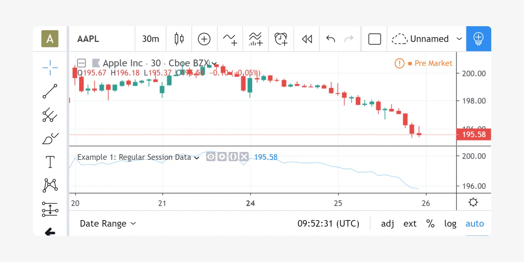The width and height of the screenshot is (524, 262).
Task: Expand the Date Range dropdown
Action: pyautogui.click(x=108, y=224)
